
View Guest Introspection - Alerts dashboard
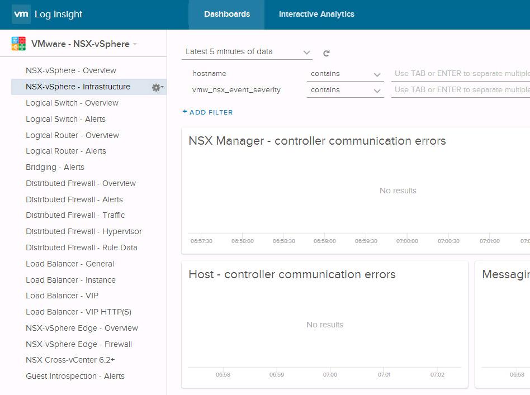[75, 376]
